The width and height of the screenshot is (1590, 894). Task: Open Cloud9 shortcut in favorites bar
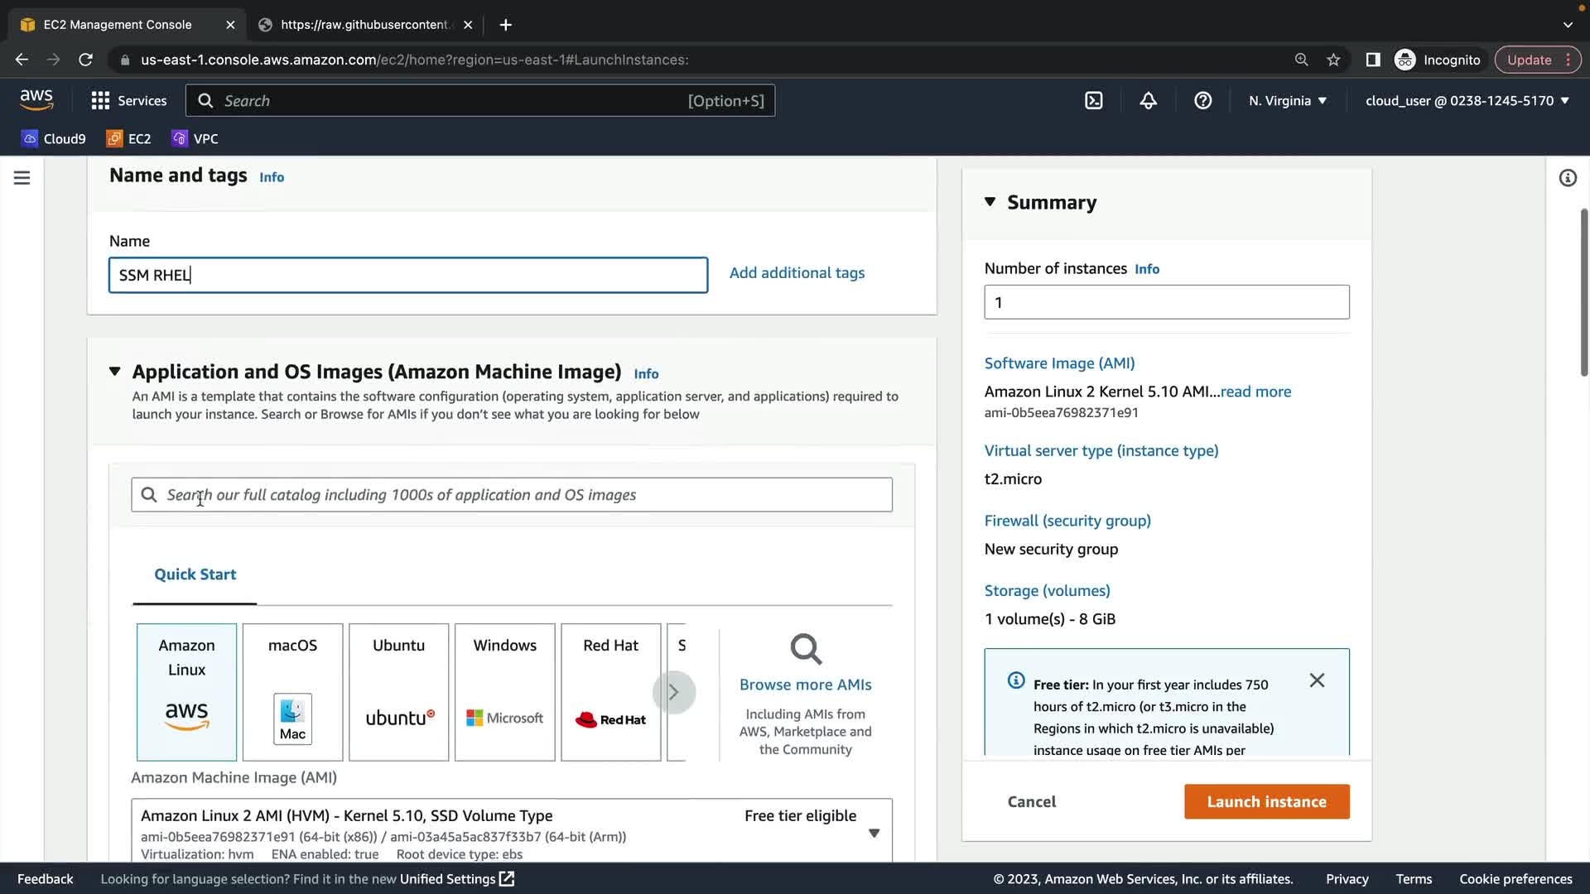pyautogui.click(x=54, y=139)
